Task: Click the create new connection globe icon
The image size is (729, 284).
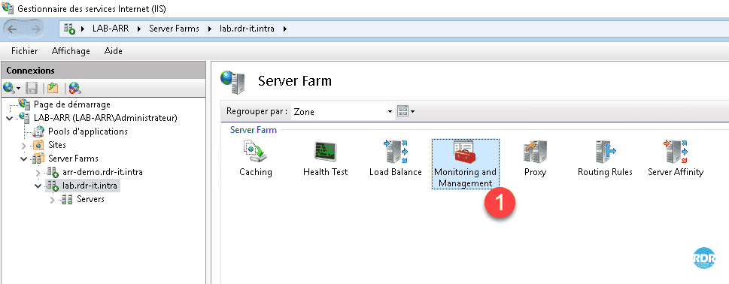Action: click(9, 87)
